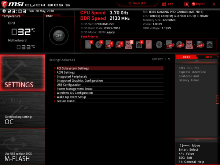Screen dimensions: 220x165
Task: Open the BIOS search magnifier icon
Action: pyautogui.click(x=186, y=4)
